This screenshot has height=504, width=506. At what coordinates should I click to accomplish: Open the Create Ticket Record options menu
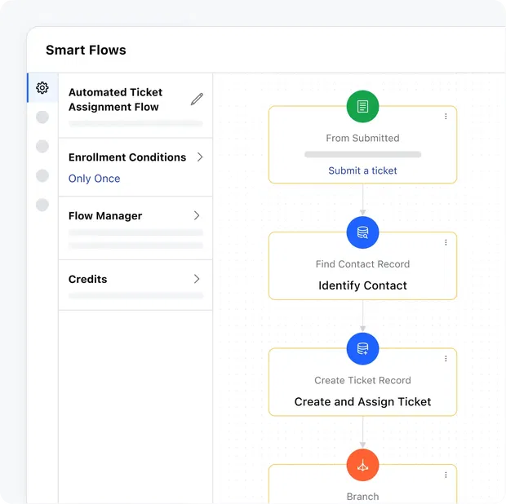[x=446, y=359]
